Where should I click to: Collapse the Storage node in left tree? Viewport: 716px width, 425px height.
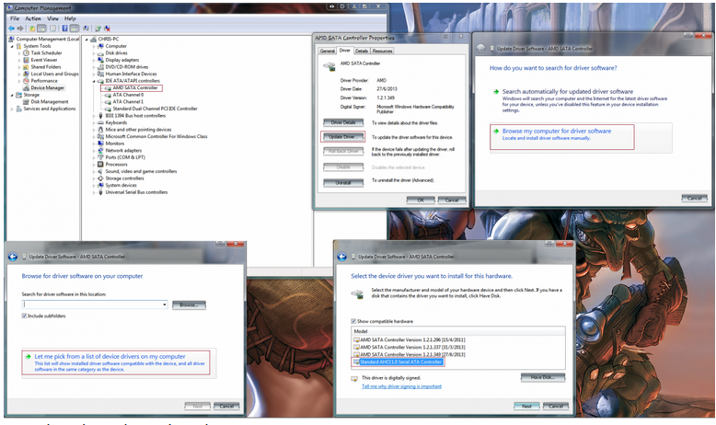coord(12,95)
